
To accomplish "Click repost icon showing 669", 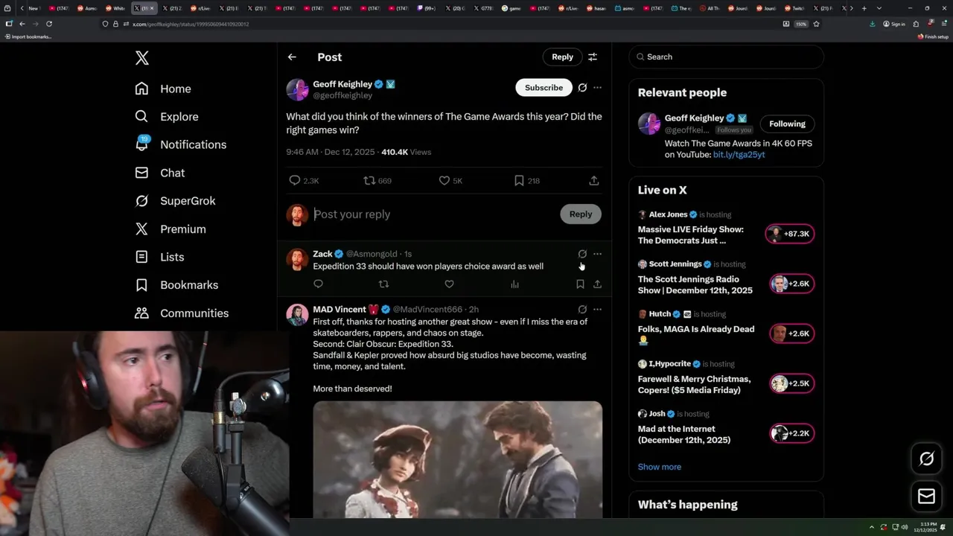I will 369,180.
